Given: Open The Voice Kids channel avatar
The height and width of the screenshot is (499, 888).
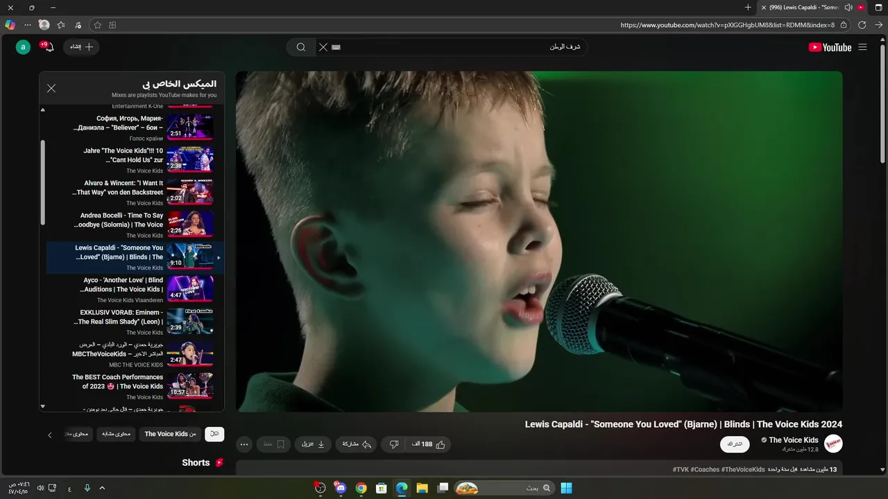Looking at the screenshot, I should pyautogui.click(x=833, y=444).
